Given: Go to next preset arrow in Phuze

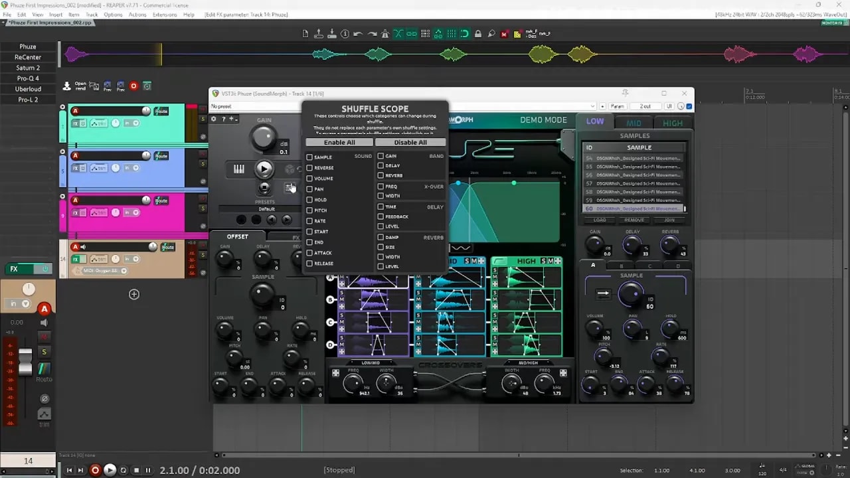Looking at the screenshot, I should pos(287,219).
